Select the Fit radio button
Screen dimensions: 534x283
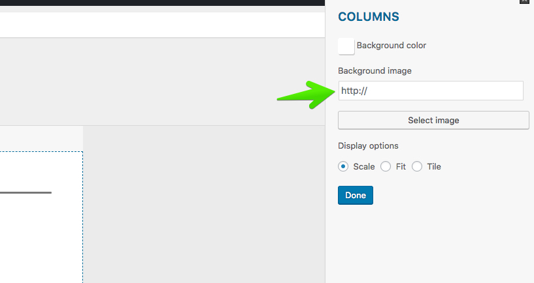pos(386,166)
